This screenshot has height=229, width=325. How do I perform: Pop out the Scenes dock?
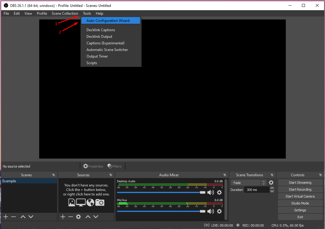pyautogui.click(x=54, y=175)
